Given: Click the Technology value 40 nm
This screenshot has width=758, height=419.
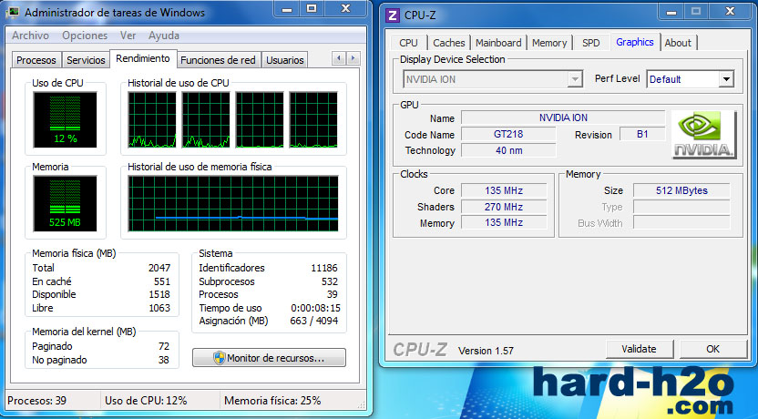Looking at the screenshot, I should pos(508,150).
